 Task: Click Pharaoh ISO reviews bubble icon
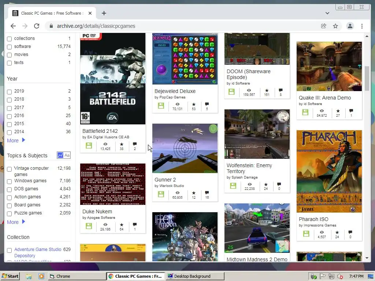tap(350, 232)
